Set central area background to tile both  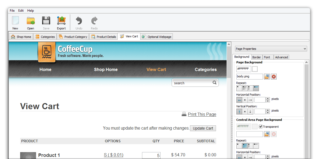245,146
